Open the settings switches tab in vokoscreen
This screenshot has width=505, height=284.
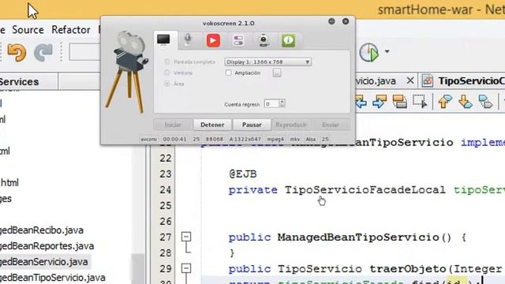click(x=238, y=40)
